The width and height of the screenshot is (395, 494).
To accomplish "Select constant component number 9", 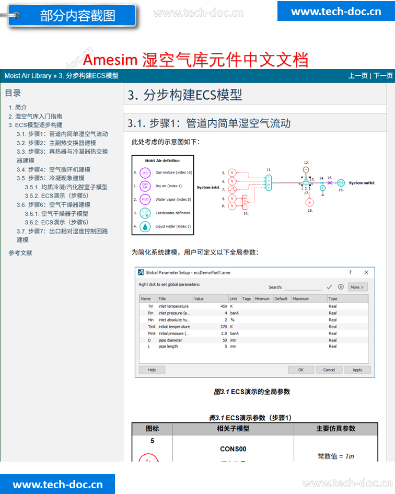I will pos(232,206).
